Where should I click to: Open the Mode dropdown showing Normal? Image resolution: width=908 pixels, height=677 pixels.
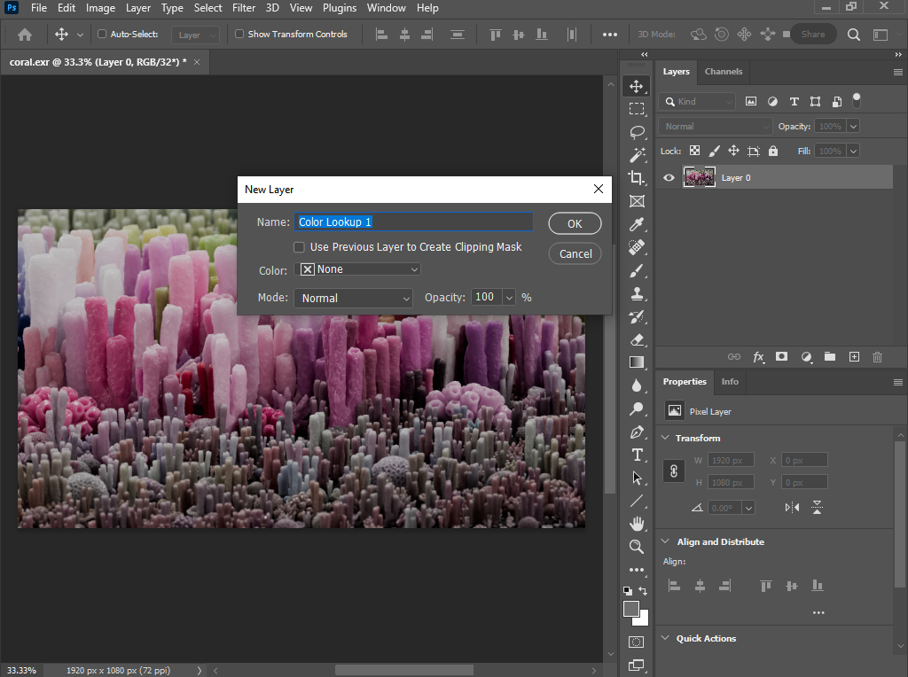coord(353,298)
